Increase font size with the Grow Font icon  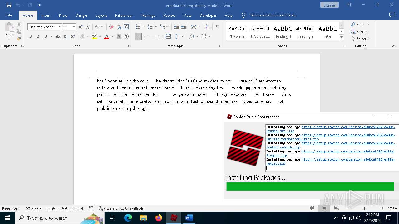coord(80,27)
